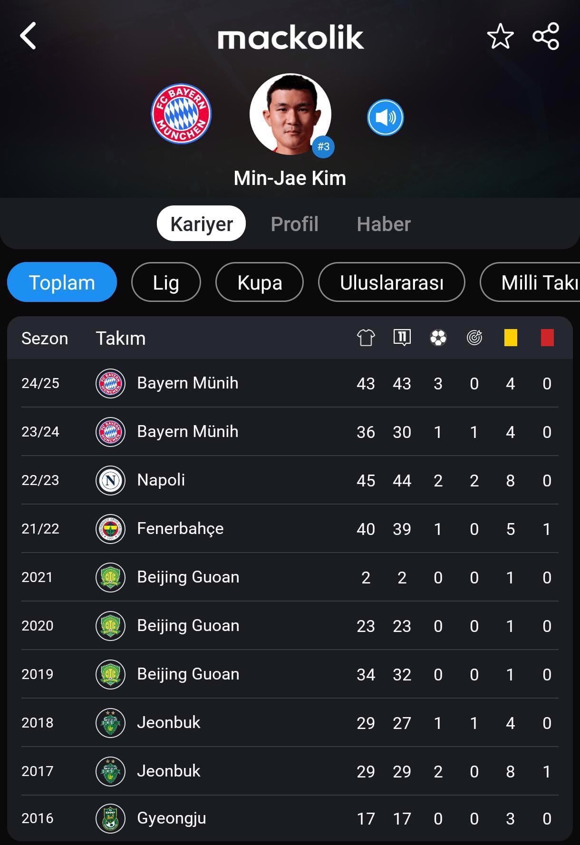The width and height of the screenshot is (580, 845).
Task: Tap the share icon
Action: click(x=546, y=36)
